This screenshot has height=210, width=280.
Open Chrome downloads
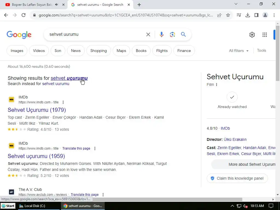[x=248, y=15]
